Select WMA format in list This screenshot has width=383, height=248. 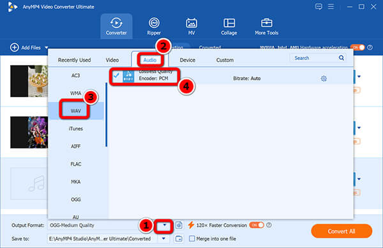pos(76,93)
